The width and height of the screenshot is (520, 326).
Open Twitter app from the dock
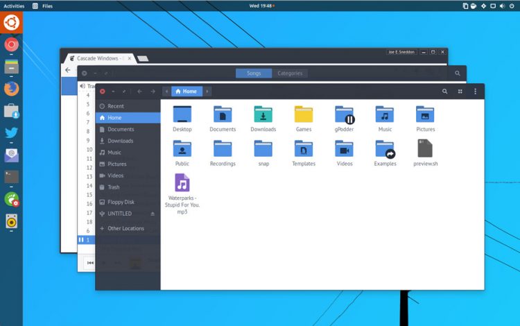coord(11,132)
